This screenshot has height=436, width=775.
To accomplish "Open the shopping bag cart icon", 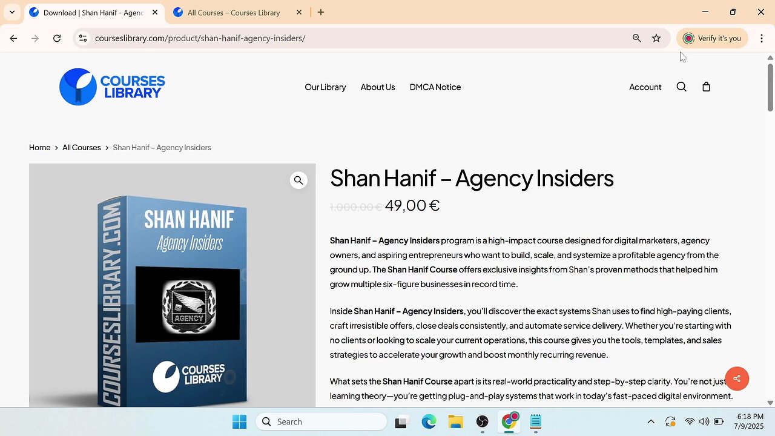I will (x=706, y=87).
